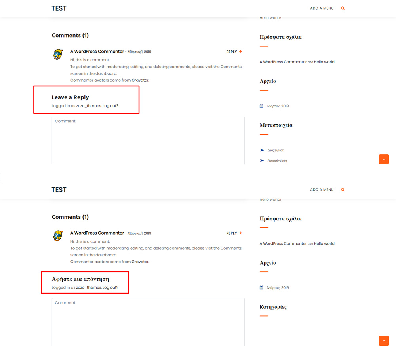The height and width of the screenshot is (346, 396).
Task: Click the arrow icon beside Αποσύνδεση
Action: 262,161
